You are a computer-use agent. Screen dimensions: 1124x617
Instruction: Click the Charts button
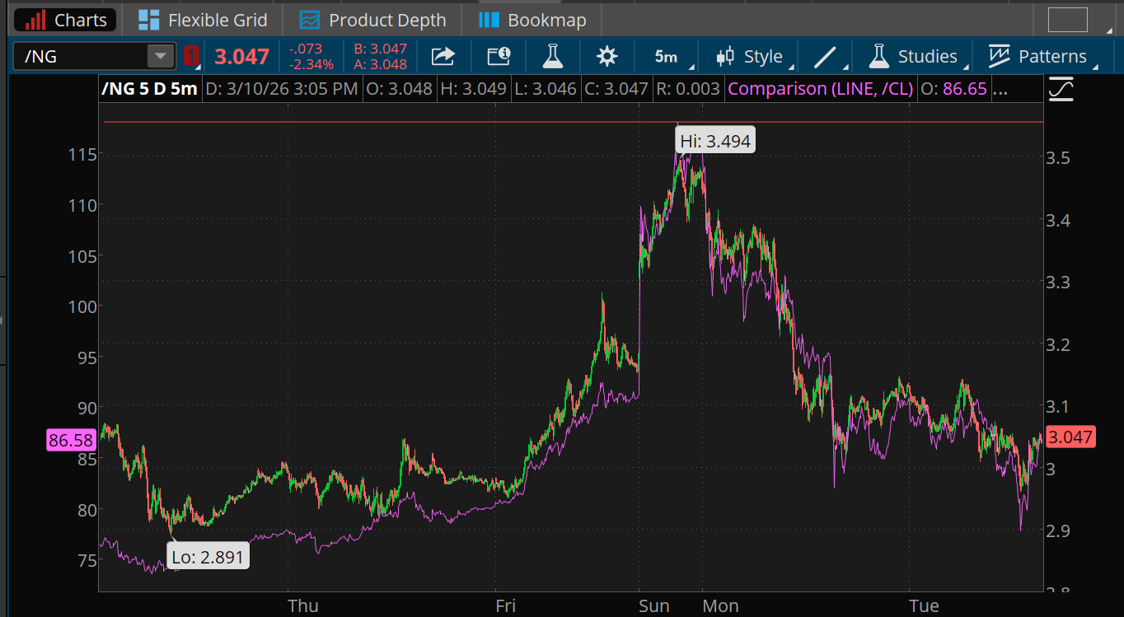tap(64, 19)
